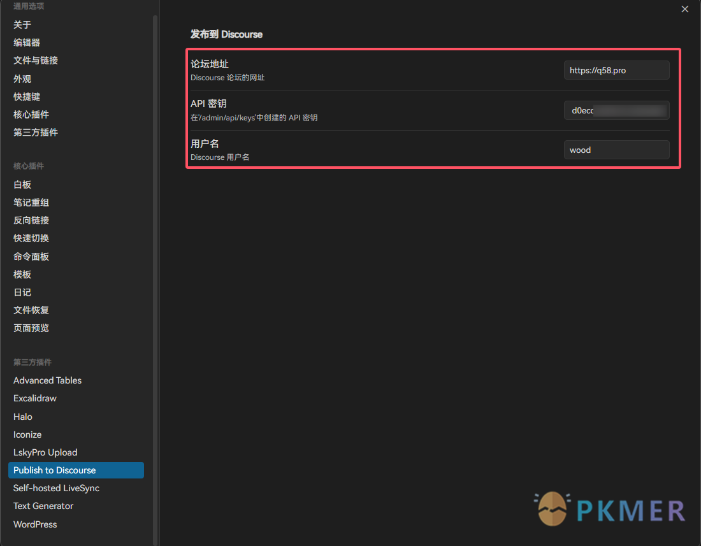
Task: Go to Iconize plugin settings
Action: click(x=27, y=435)
